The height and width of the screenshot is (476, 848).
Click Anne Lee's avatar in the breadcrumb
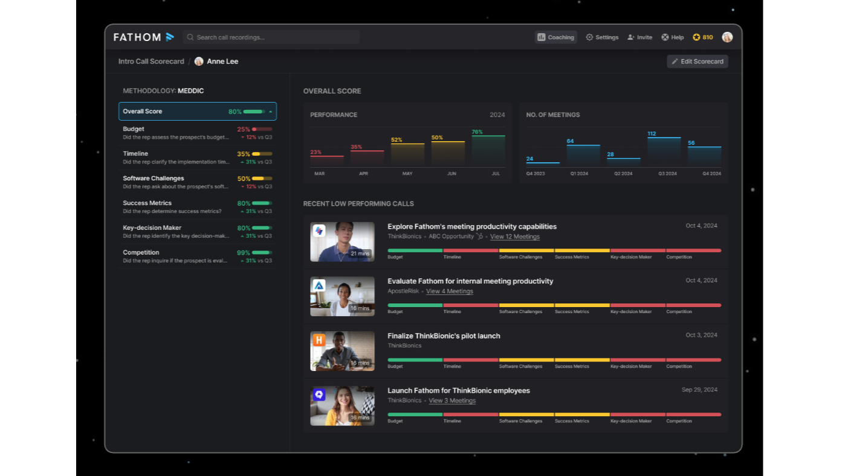click(199, 61)
